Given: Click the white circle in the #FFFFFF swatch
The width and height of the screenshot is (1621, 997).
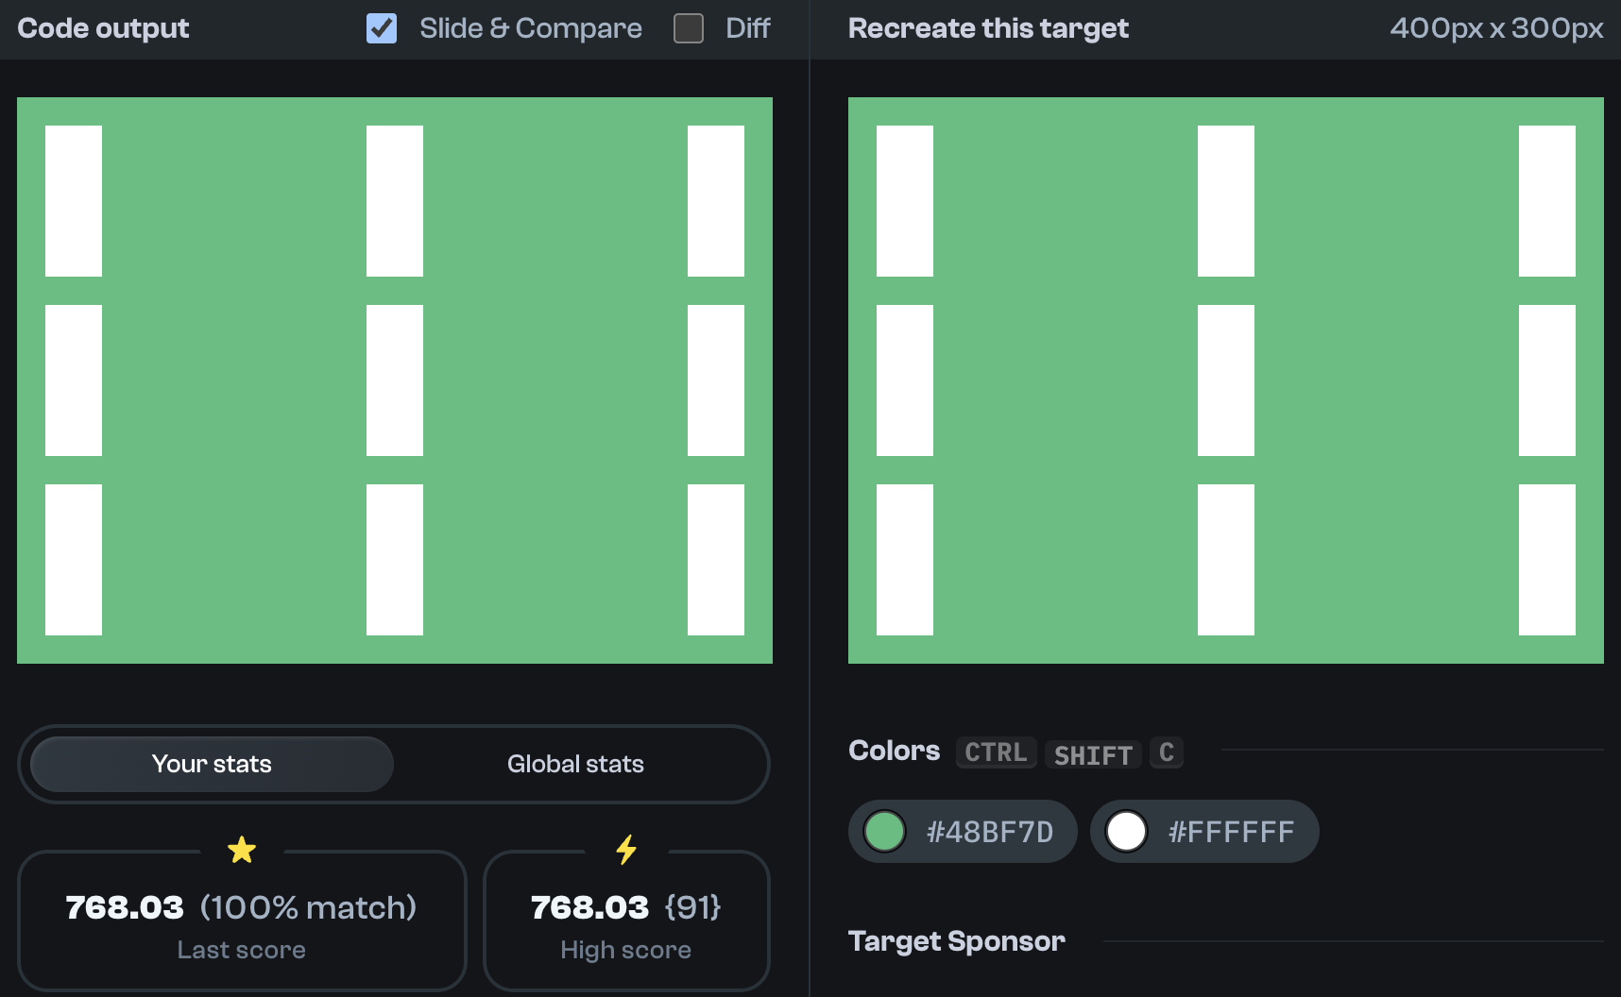Looking at the screenshot, I should (1127, 831).
